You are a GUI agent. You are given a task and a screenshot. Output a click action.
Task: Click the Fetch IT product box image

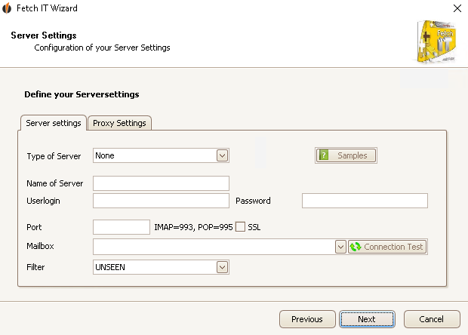click(436, 41)
